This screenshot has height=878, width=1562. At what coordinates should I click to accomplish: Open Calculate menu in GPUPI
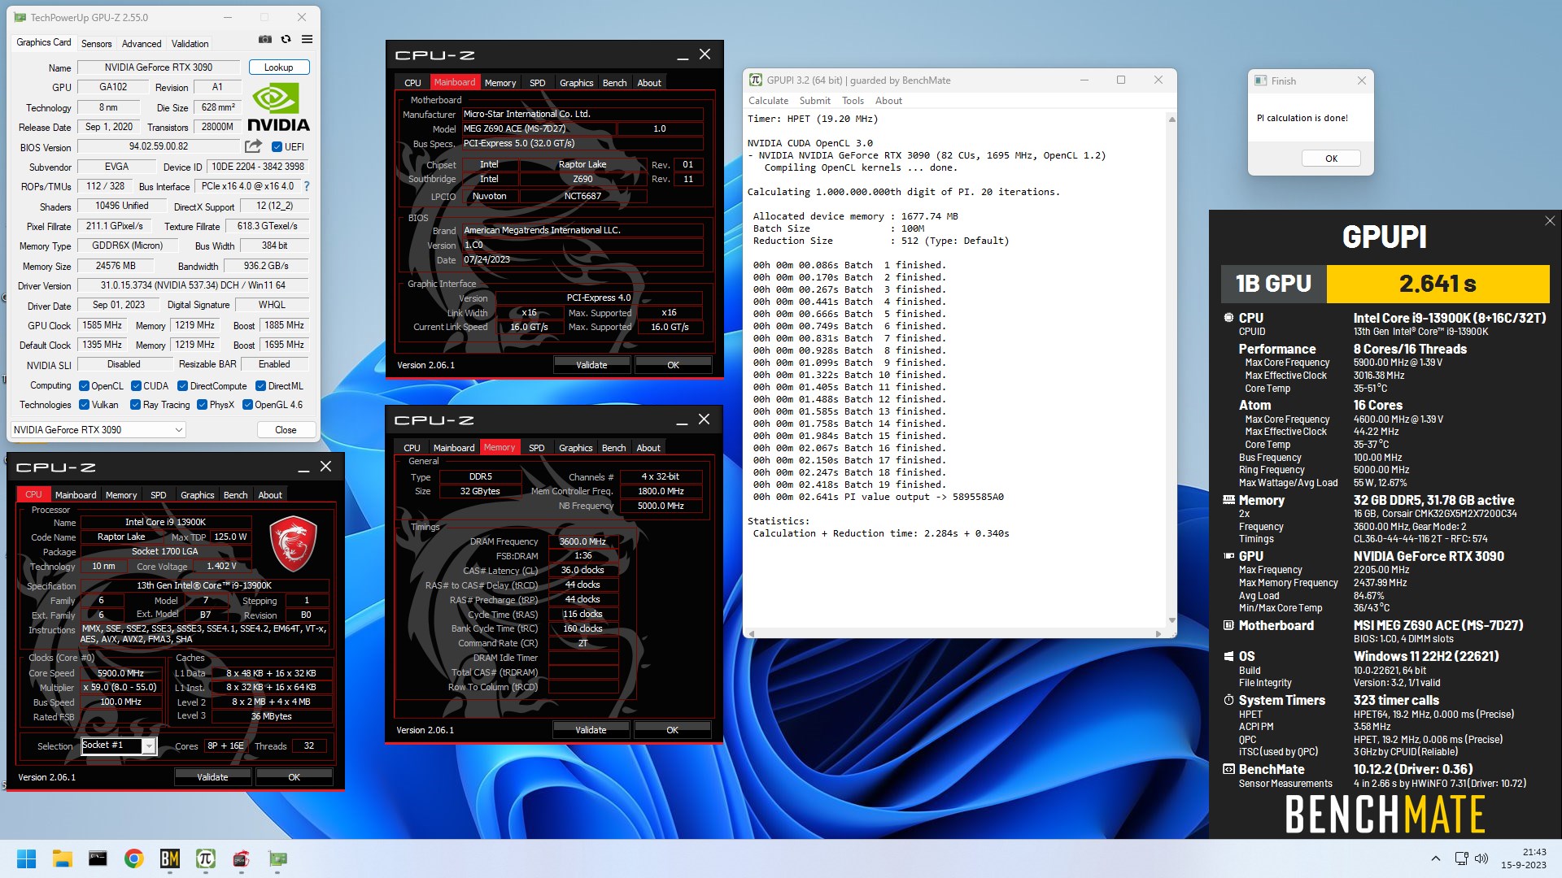tap(768, 101)
